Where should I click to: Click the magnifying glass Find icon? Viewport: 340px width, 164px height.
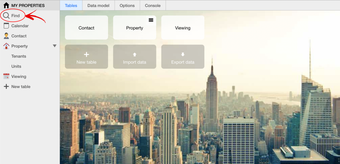6,16
